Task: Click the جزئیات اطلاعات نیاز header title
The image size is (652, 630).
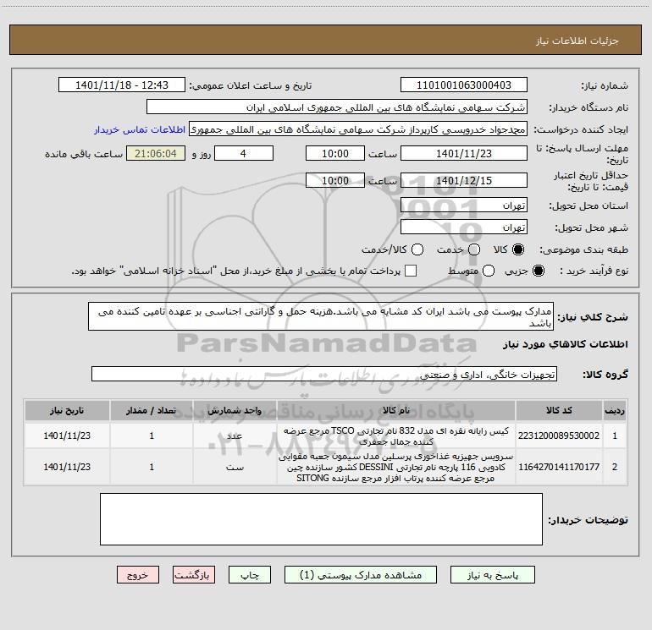Action: tap(577, 41)
